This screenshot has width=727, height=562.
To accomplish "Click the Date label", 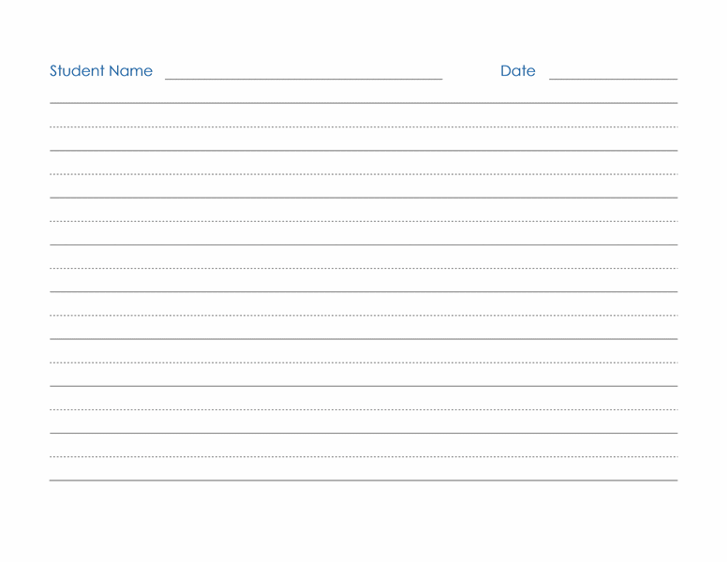I will click(x=517, y=71).
